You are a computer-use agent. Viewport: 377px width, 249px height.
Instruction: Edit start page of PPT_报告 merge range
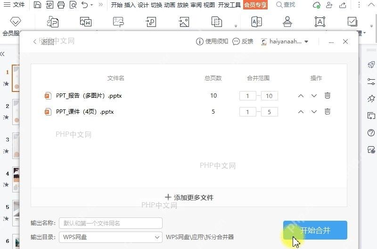[x=248, y=96]
